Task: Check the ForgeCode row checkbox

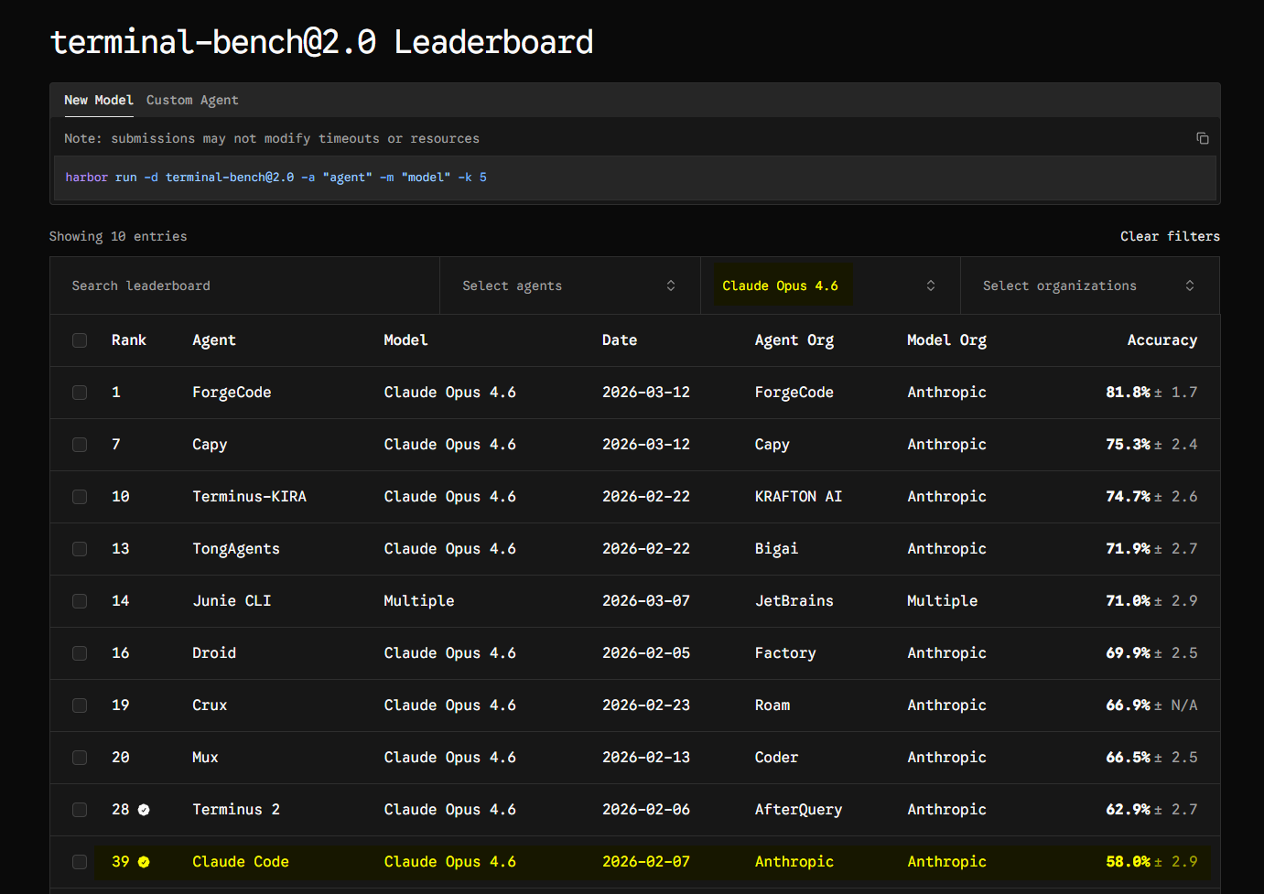Action: click(x=80, y=393)
